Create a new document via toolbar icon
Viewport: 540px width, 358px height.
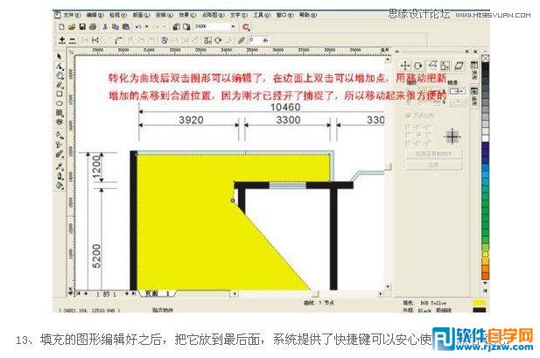tap(61, 27)
